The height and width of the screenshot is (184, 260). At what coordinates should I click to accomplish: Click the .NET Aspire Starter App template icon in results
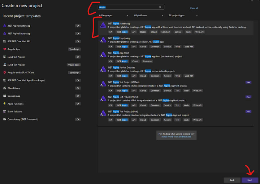(x=103, y=25)
